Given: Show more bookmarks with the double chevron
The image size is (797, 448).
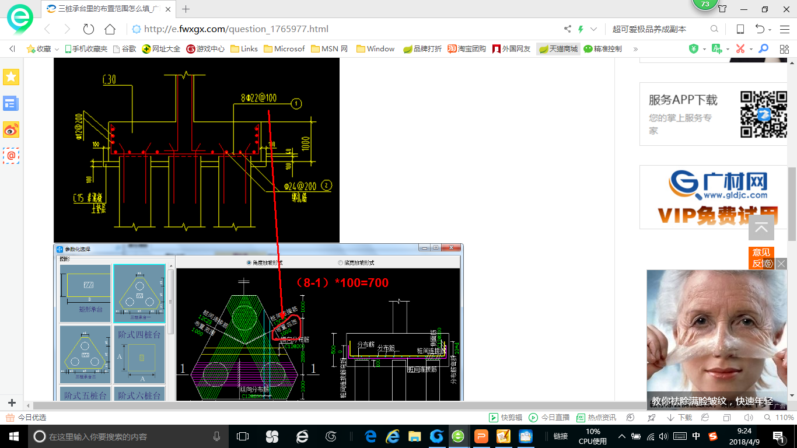Looking at the screenshot, I should tap(635, 49).
